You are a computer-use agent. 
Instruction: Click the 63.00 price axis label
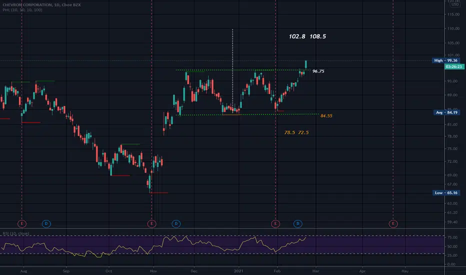tap(453, 203)
